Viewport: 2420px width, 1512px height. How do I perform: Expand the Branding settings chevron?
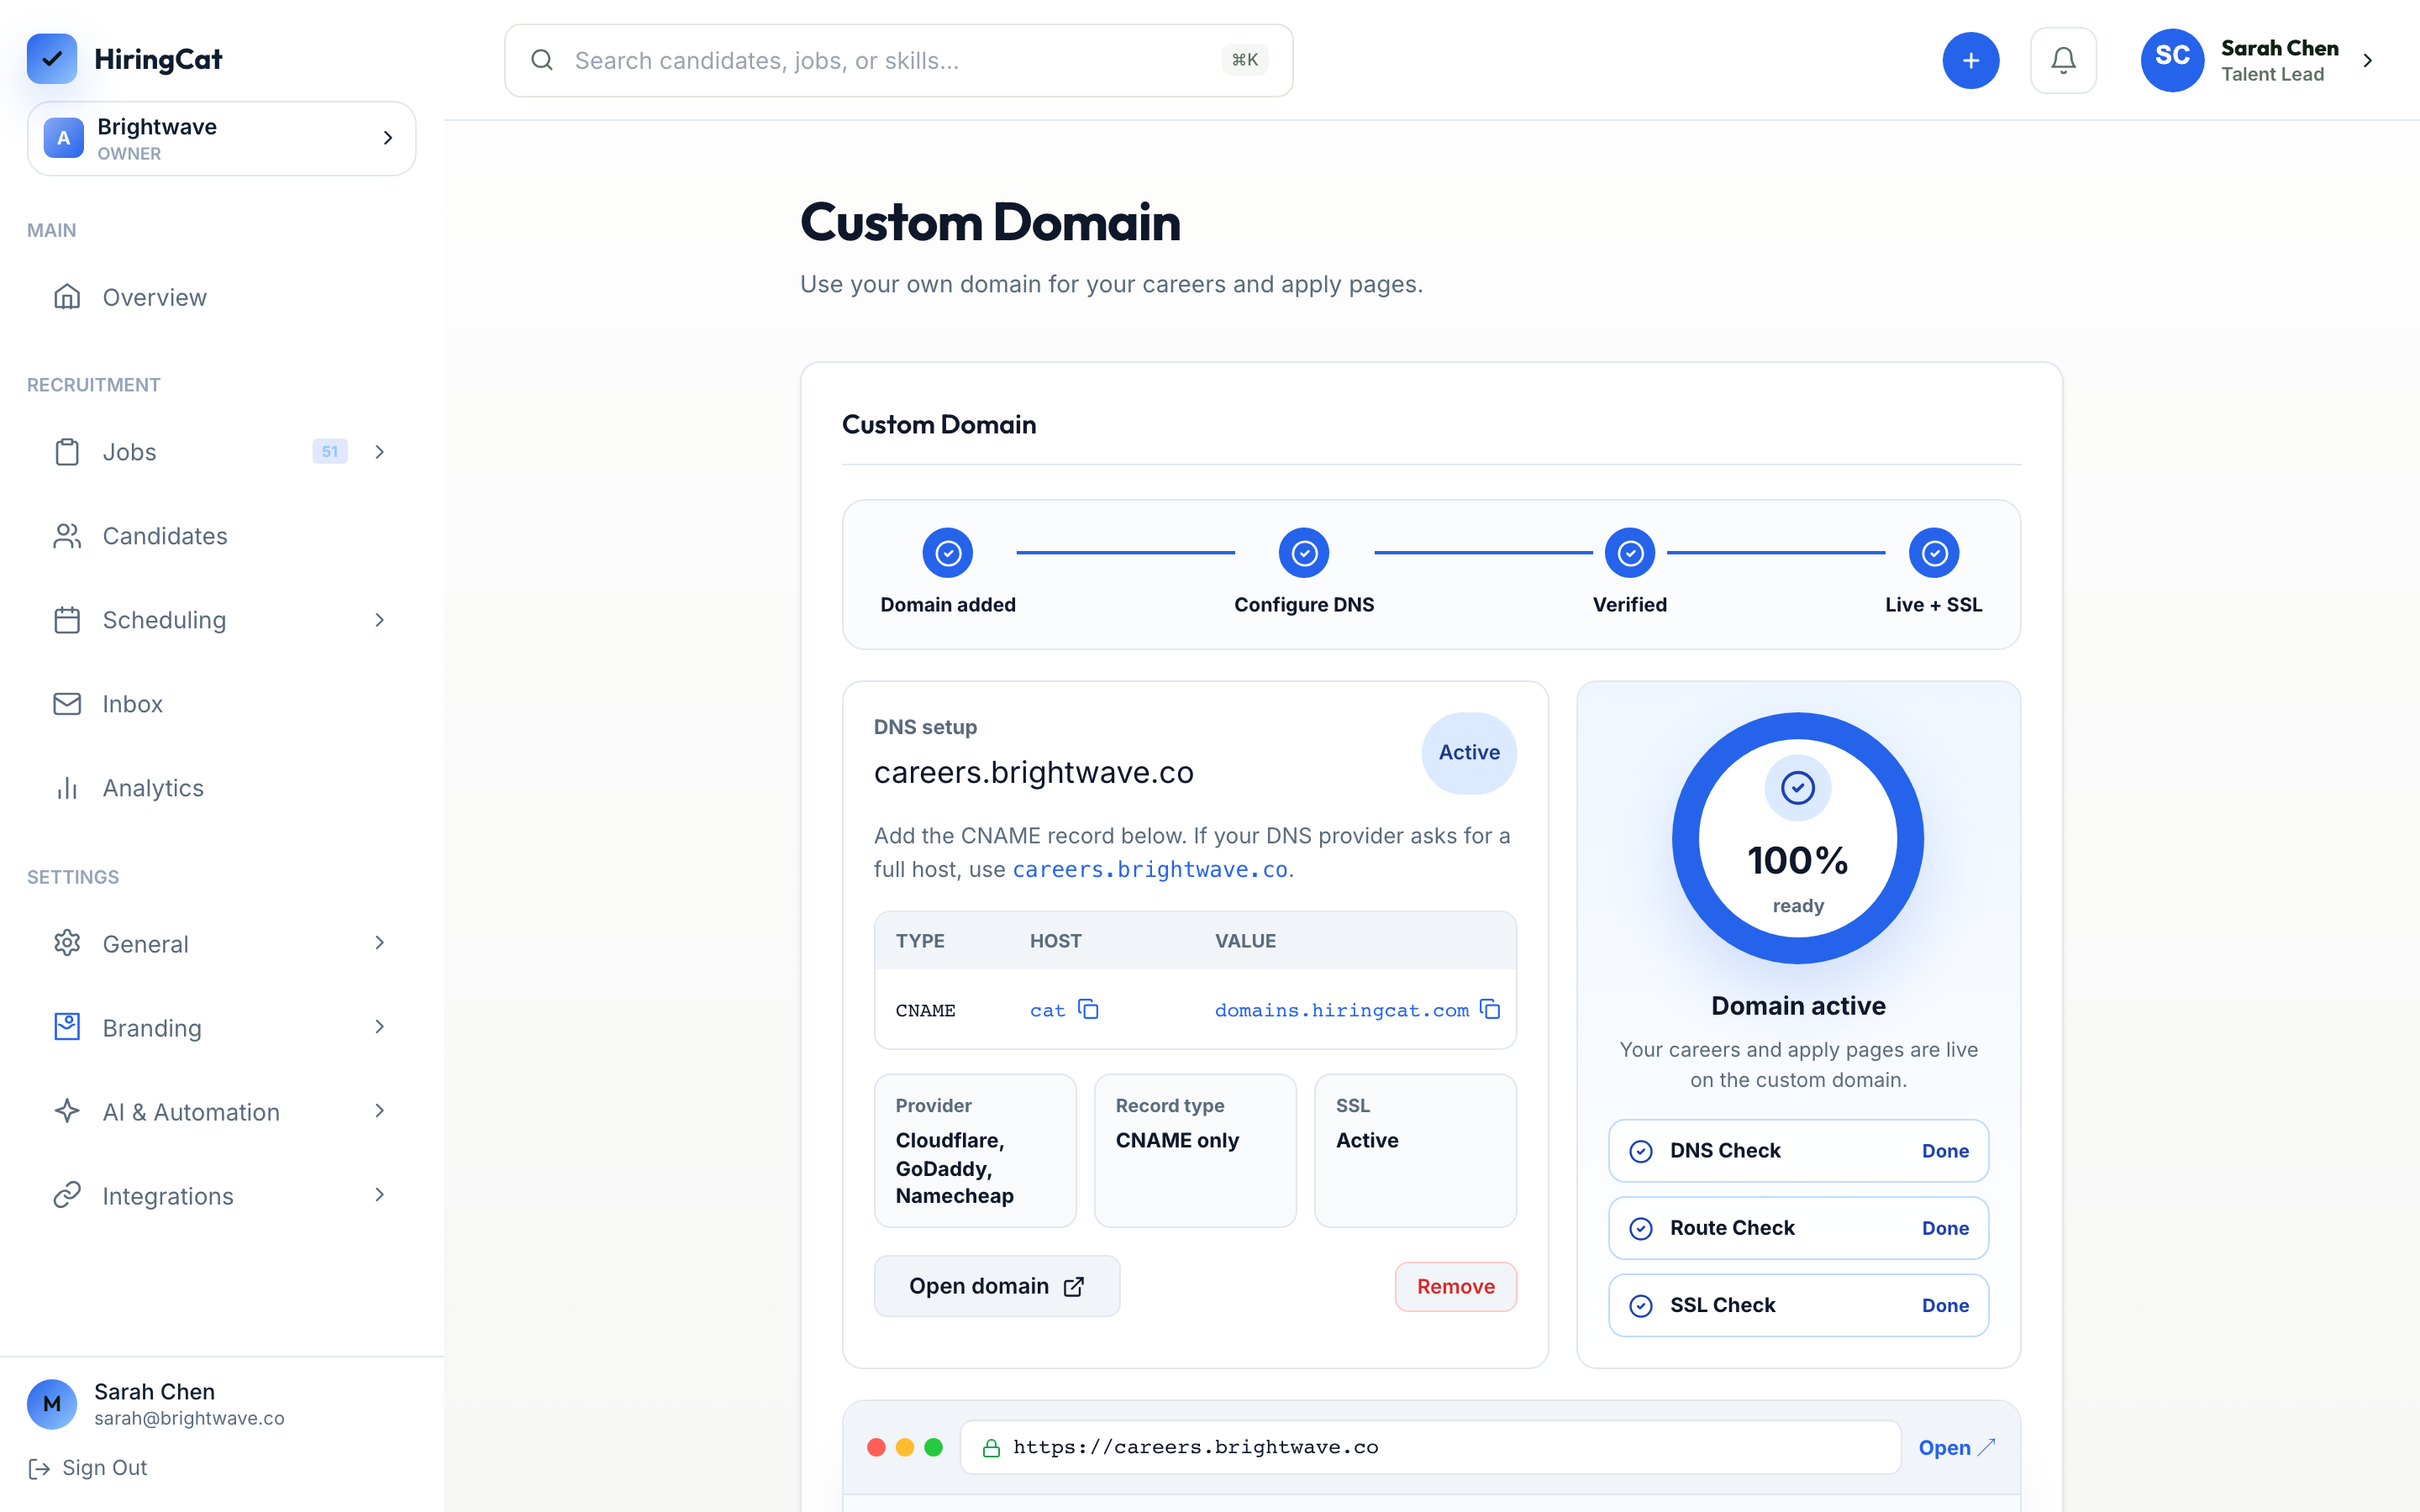pyautogui.click(x=380, y=1027)
